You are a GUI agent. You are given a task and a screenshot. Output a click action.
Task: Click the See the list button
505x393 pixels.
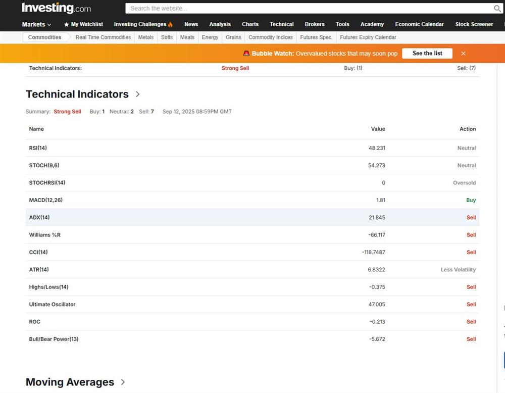coord(427,54)
